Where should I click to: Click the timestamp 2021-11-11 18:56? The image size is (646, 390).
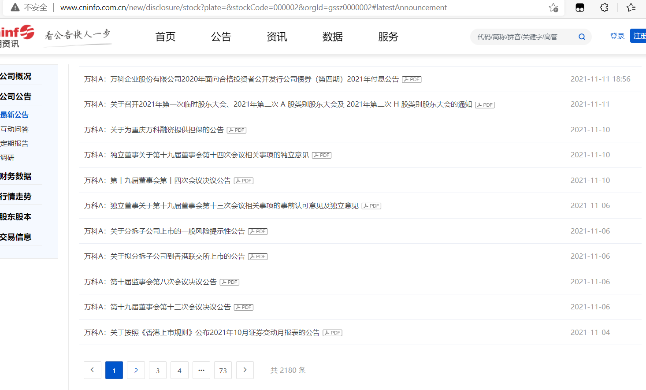coord(601,79)
